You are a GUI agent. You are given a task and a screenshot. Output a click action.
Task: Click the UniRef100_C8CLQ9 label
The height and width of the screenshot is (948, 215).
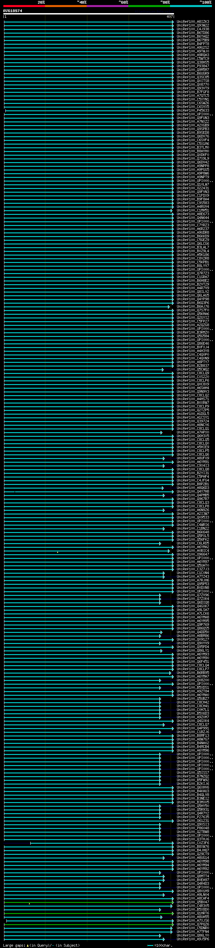coord(193,373)
